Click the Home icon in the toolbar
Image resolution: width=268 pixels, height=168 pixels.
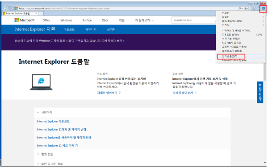pos(255,8)
